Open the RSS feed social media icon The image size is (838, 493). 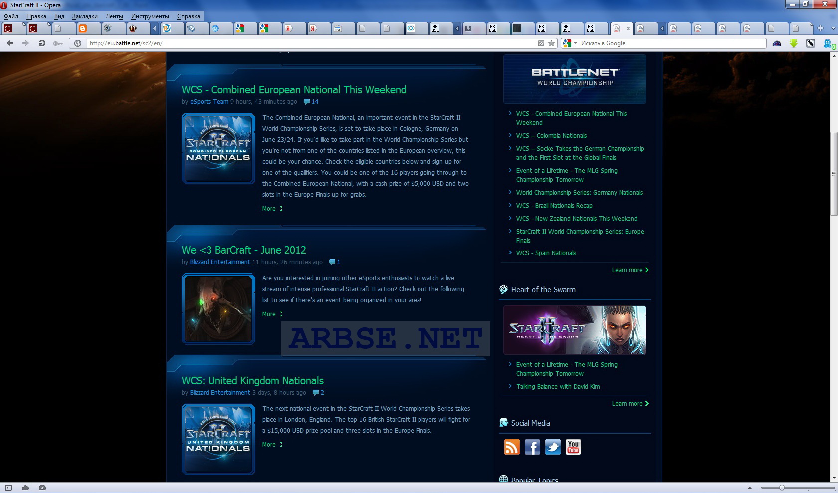pos(512,447)
